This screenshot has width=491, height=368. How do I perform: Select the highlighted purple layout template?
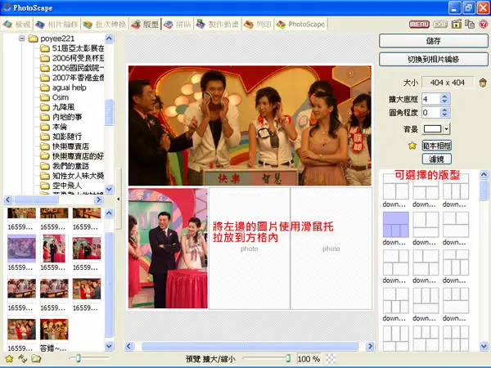coord(396,224)
